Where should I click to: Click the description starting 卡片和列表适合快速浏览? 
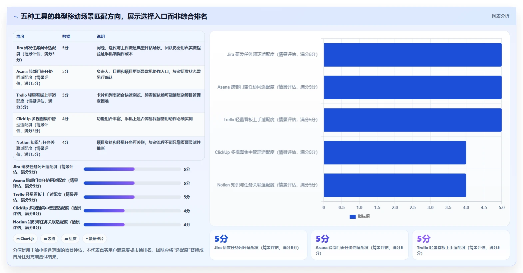[149, 98]
